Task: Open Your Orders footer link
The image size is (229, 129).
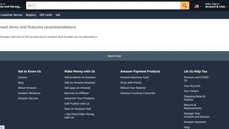Action: (191, 91)
